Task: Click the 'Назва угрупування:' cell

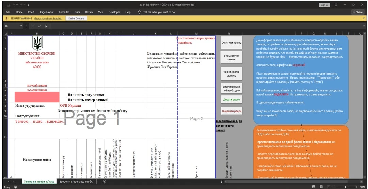Action: pyautogui.click(x=30, y=106)
